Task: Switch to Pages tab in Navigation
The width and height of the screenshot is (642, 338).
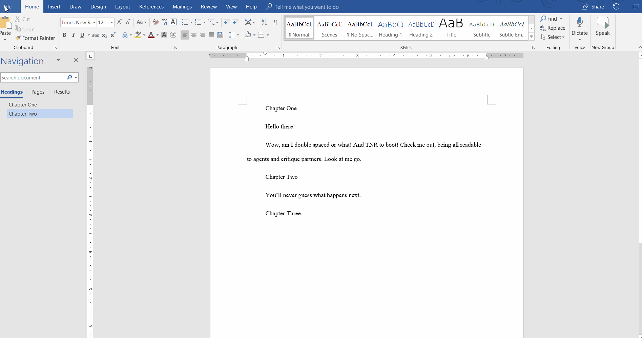Action: pyautogui.click(x=38, y=92)
